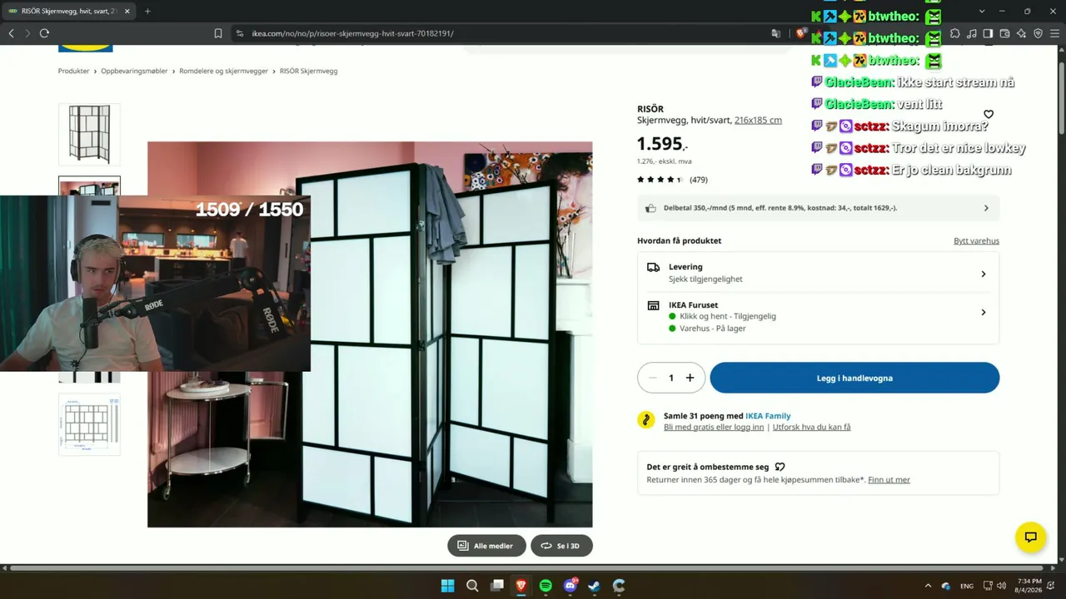Viewport: 1066px width, 599px height.
Task: Select the RISÖR Skjermvegg breadcrumb
Action: tap(308, 72)
